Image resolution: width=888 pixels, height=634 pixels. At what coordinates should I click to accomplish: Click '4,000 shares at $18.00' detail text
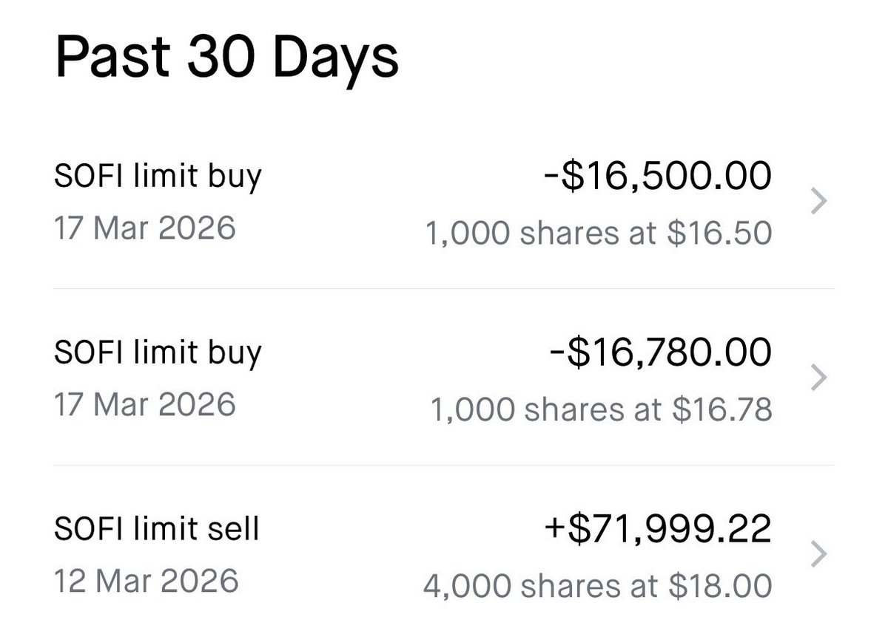pyautogui.click(x=598, y=586)
